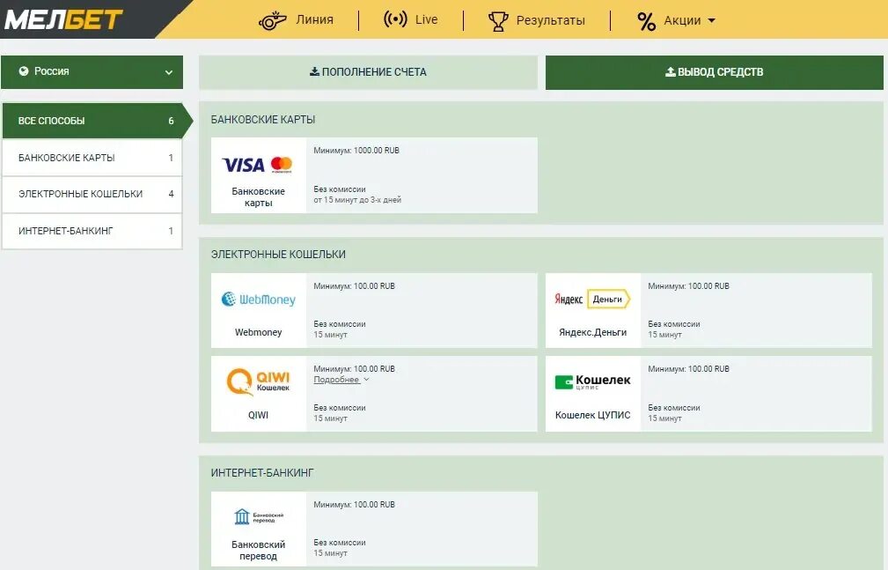Select Интернет-банкинг category in sidebar
The height and width of the screenshot is (570, 888).
click(x=92, y=231)
